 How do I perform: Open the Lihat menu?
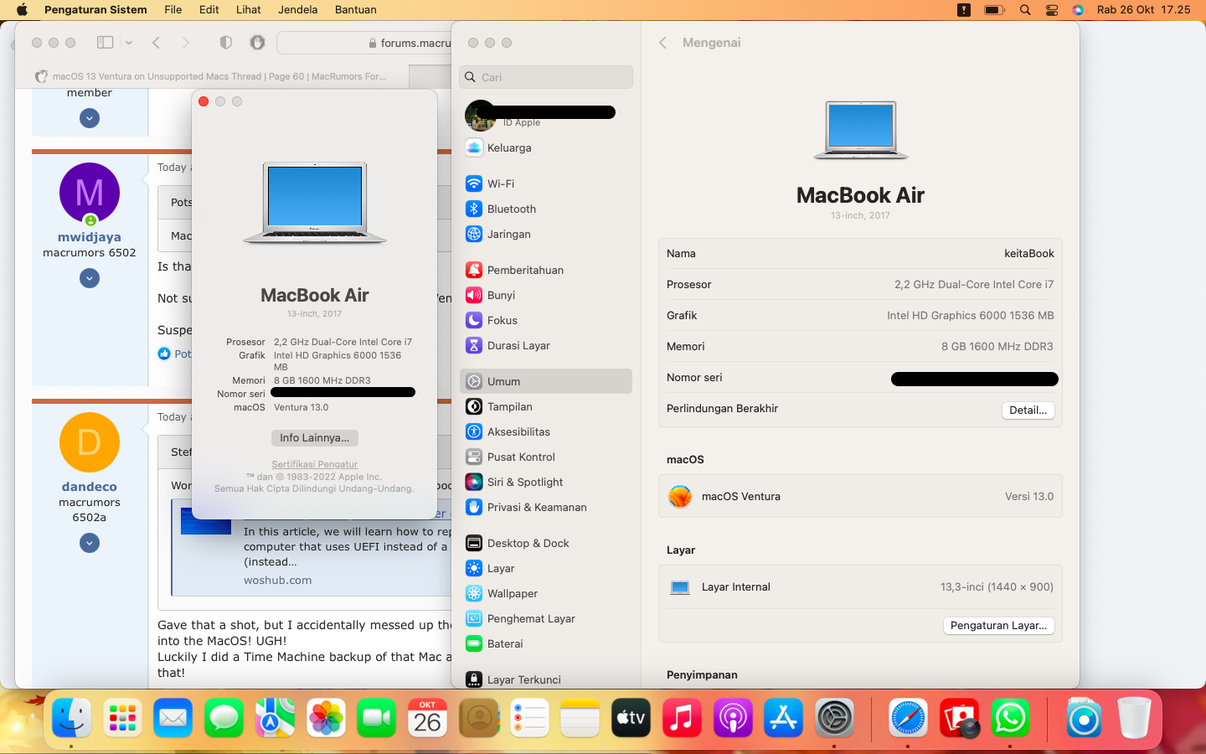click(x=249, y=10)
